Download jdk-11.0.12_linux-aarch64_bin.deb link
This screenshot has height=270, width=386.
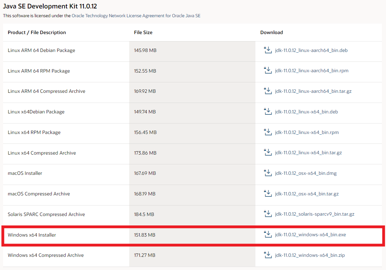click(x=311, y=50)
